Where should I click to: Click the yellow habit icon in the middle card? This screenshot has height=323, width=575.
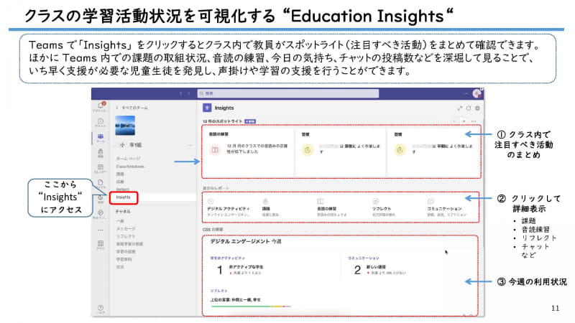(x=308, y=149)
